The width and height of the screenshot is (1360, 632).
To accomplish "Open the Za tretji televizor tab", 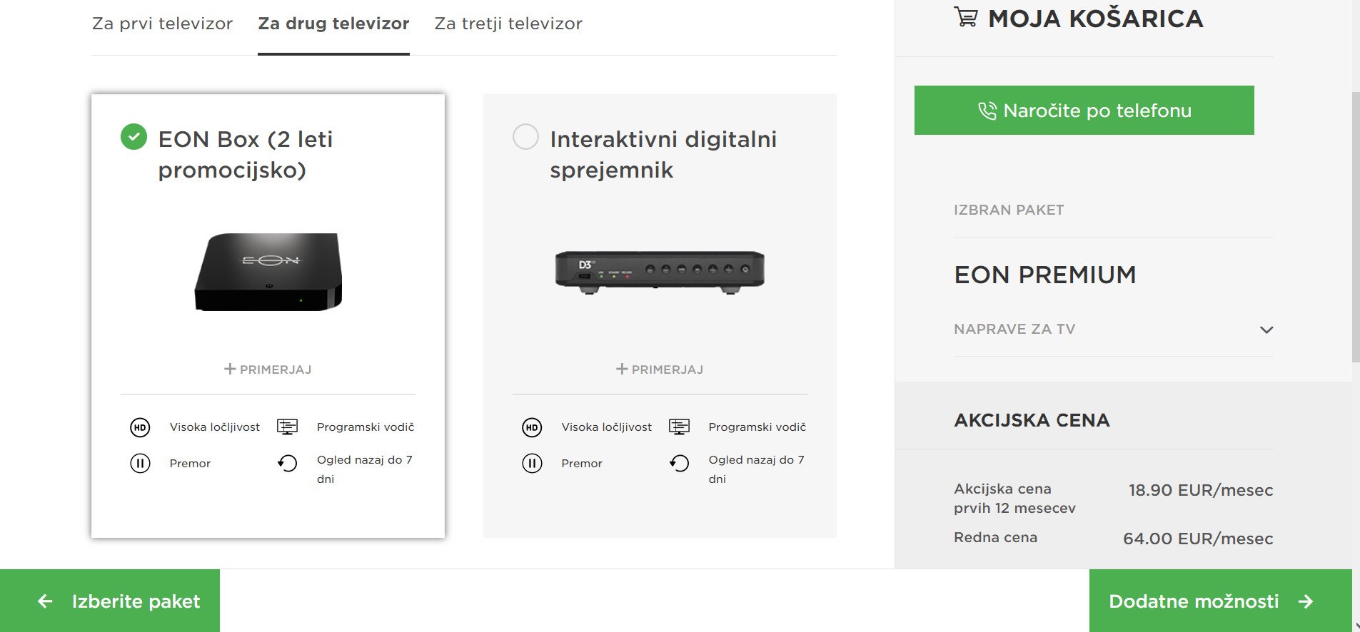I will [x=508, y=24].
